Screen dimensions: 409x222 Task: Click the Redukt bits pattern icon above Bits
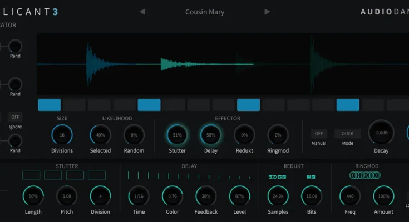point(311,176)
